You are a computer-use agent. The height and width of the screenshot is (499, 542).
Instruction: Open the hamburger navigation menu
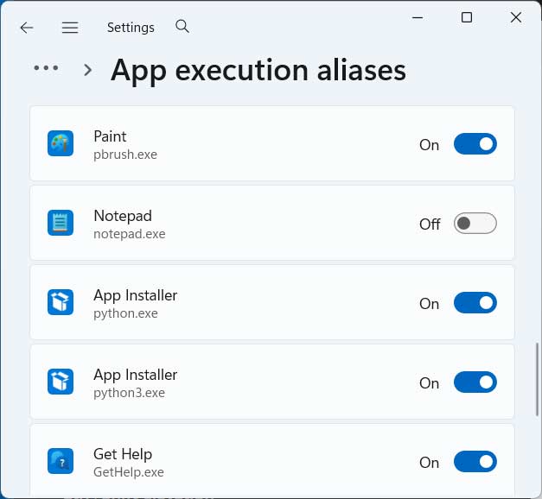(70, 28)
